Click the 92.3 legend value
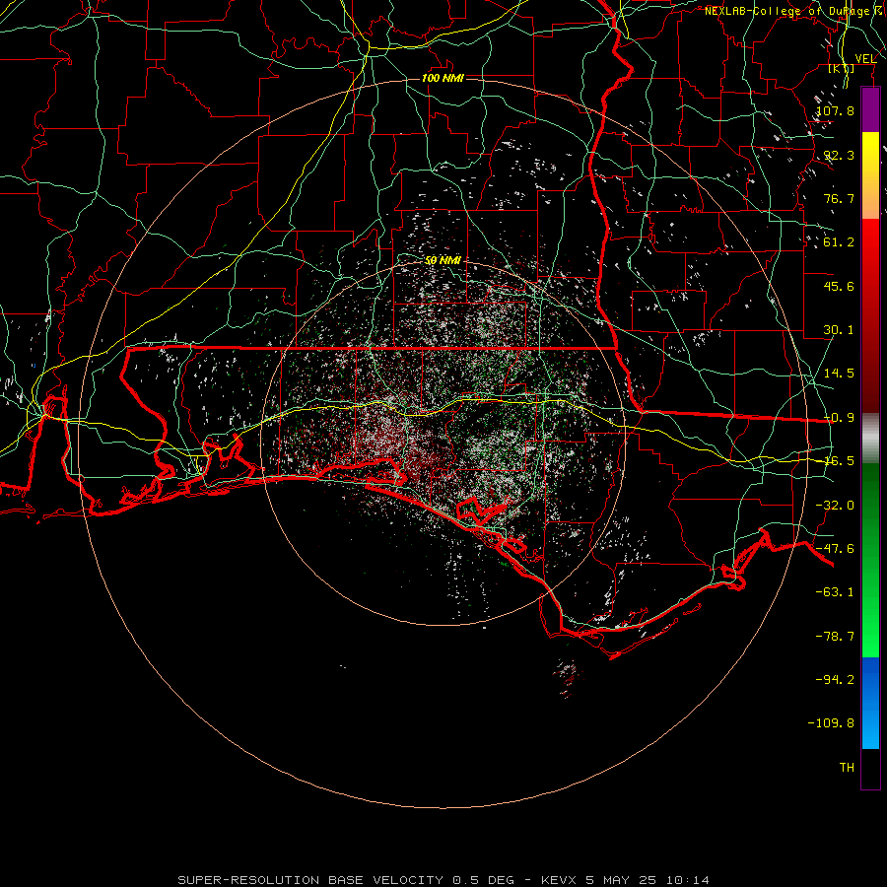This screenshot has height=887, width=887. pyautogui.click(x=839, y=155)
